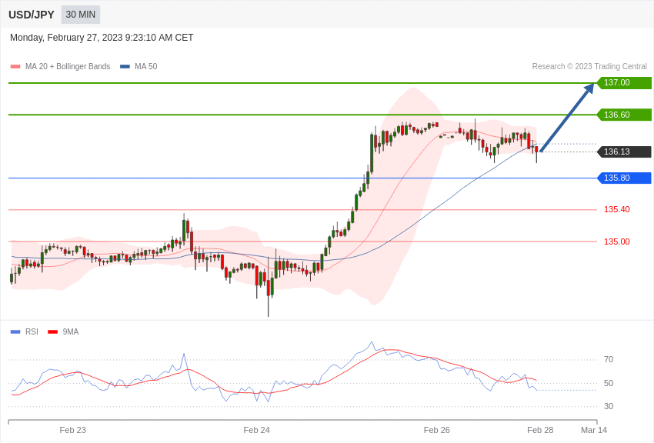Click the 30 MIN timeframe badge

81,15
